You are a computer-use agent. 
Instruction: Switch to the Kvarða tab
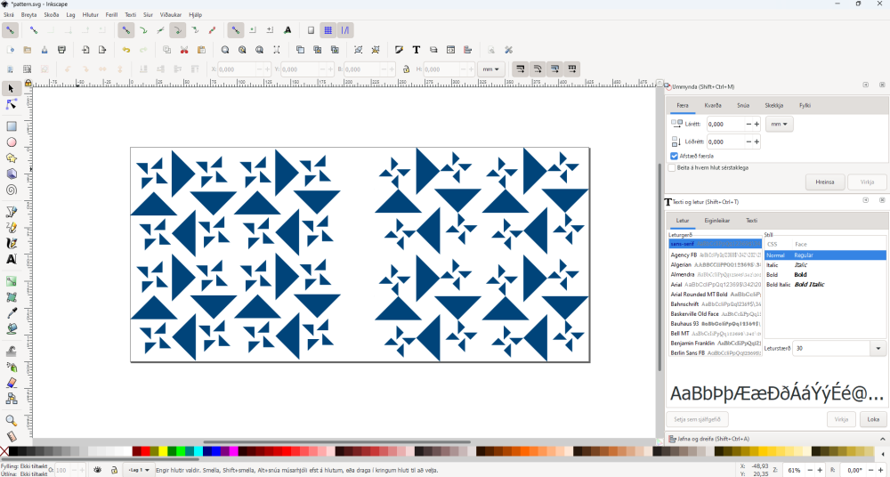(x=713, y=106)
